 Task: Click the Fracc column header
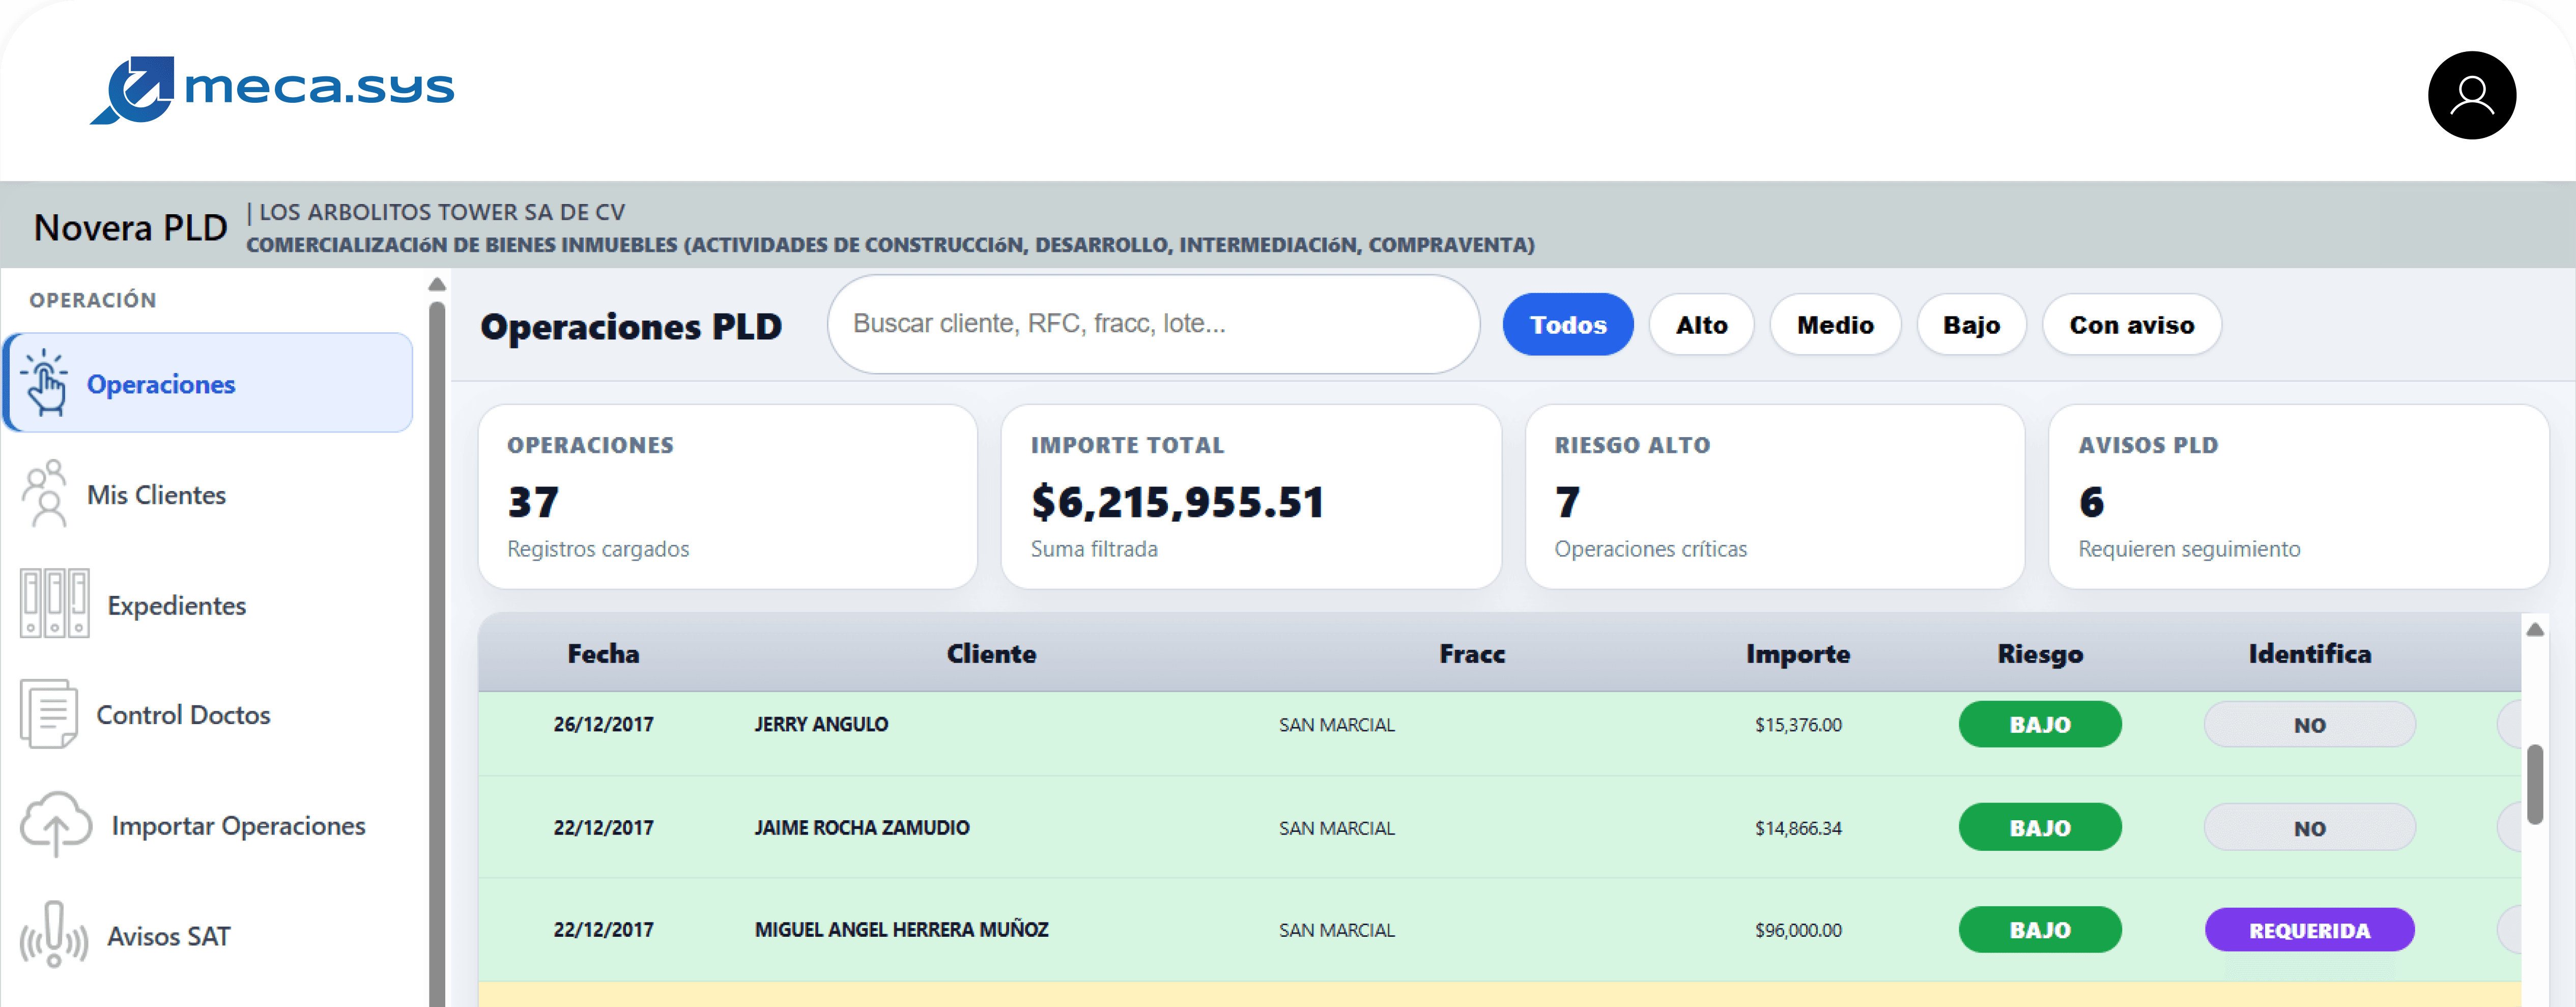(x=1472, y=653)
